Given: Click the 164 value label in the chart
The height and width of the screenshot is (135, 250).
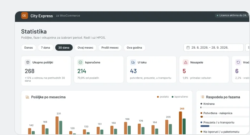Looking at the screenshot, I should coord(155,122).
